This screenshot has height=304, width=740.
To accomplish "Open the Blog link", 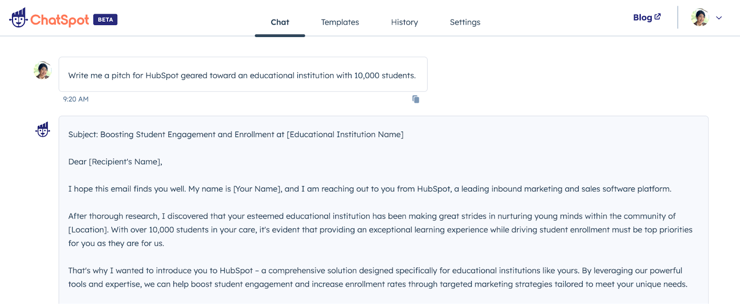I will tap(642, 18).
